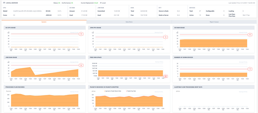Screen dimensions: 258x113
Task: Click the OS CPU Usage threshold marker 95
Action: pyautogui.click(x=81, y=34)
